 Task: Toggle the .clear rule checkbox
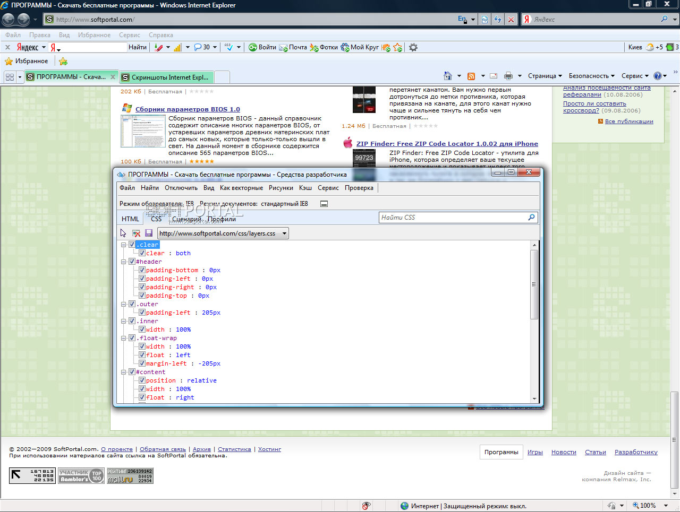point(132,245)
